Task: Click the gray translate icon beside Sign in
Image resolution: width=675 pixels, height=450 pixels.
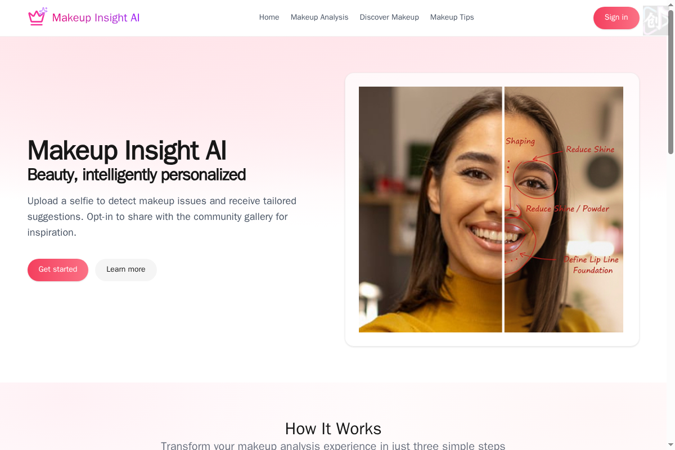Action: [655, 20]
